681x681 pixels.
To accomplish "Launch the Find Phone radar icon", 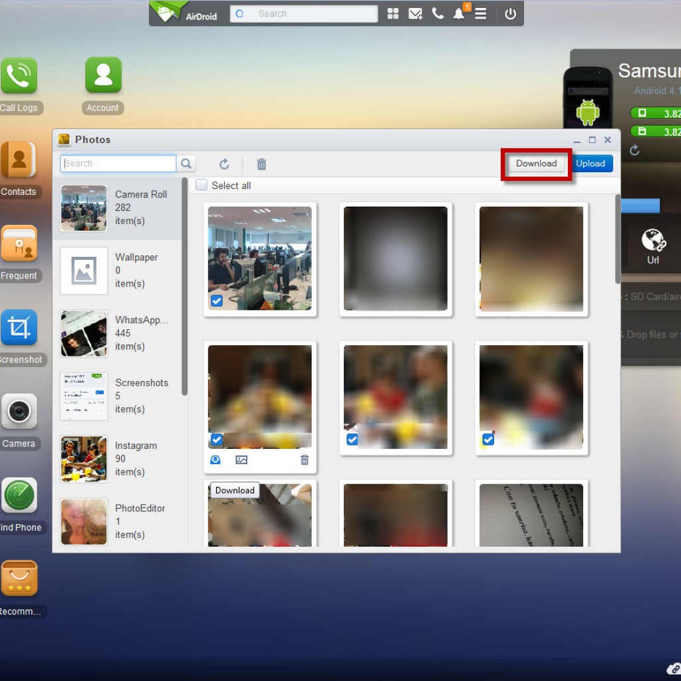I will click(19, 495).
